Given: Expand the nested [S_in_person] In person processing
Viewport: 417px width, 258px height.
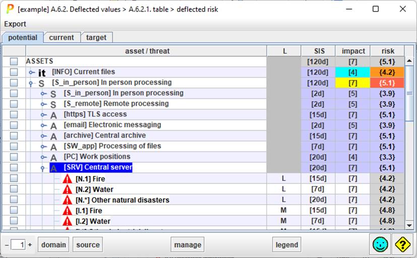Looking at the screenshot, I should tap(43, 94).
